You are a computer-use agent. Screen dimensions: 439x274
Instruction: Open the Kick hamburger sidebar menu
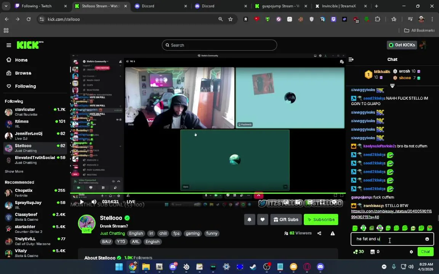(x=9, y=45)
